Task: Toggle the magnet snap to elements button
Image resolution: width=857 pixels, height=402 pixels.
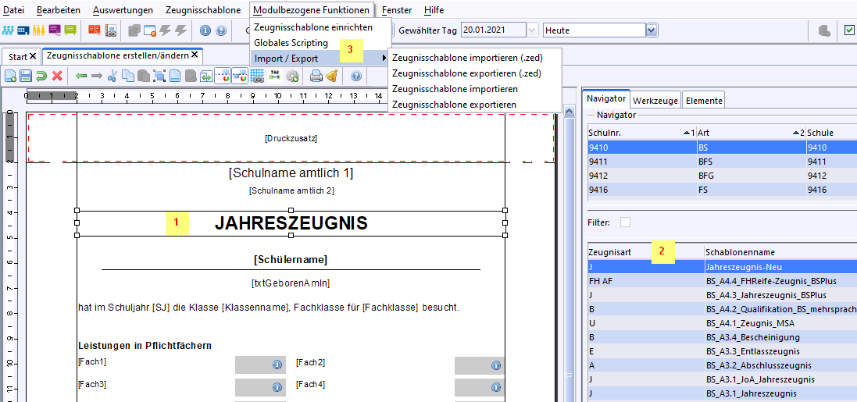Action: [239, 76]
